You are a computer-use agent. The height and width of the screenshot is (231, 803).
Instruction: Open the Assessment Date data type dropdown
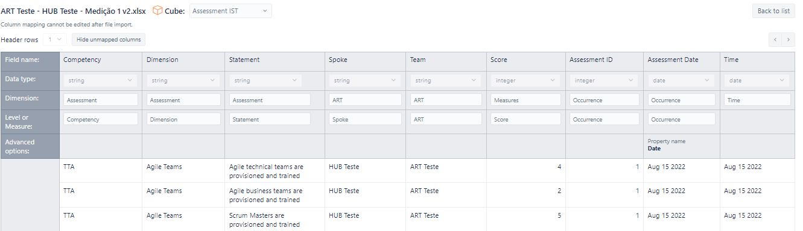(x=681, y=81)
